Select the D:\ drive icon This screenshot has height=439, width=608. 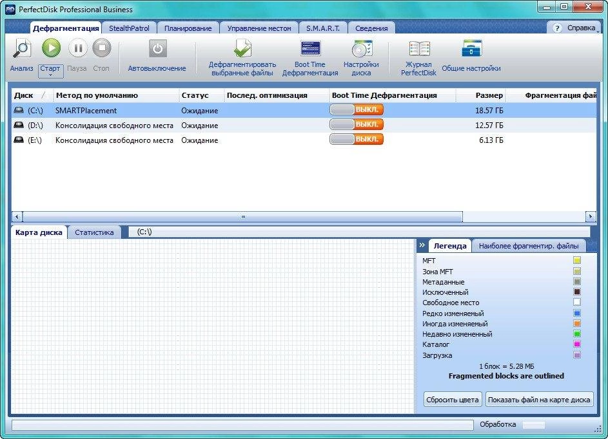pos(19,125)
